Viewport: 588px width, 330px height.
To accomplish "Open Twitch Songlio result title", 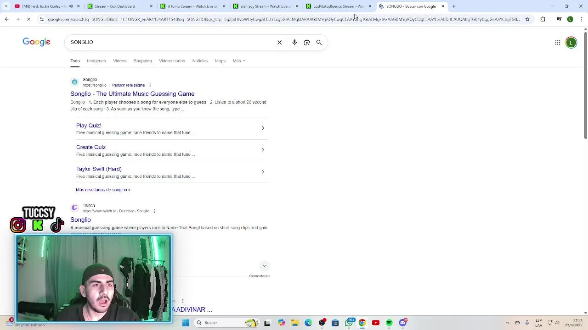I will (x=80, y=220).
